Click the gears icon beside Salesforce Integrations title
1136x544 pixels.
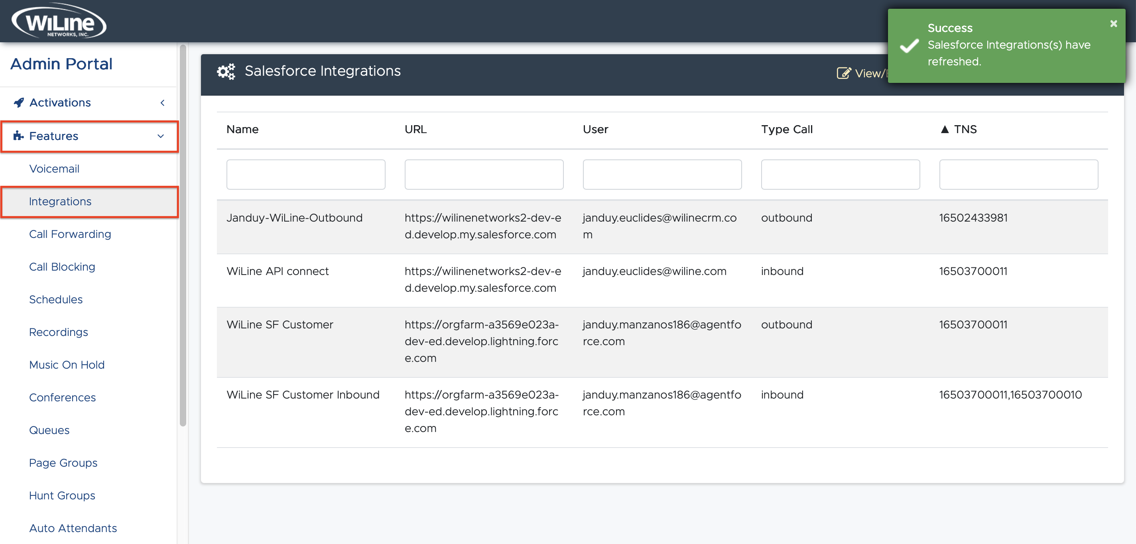[x=226, y=71]
